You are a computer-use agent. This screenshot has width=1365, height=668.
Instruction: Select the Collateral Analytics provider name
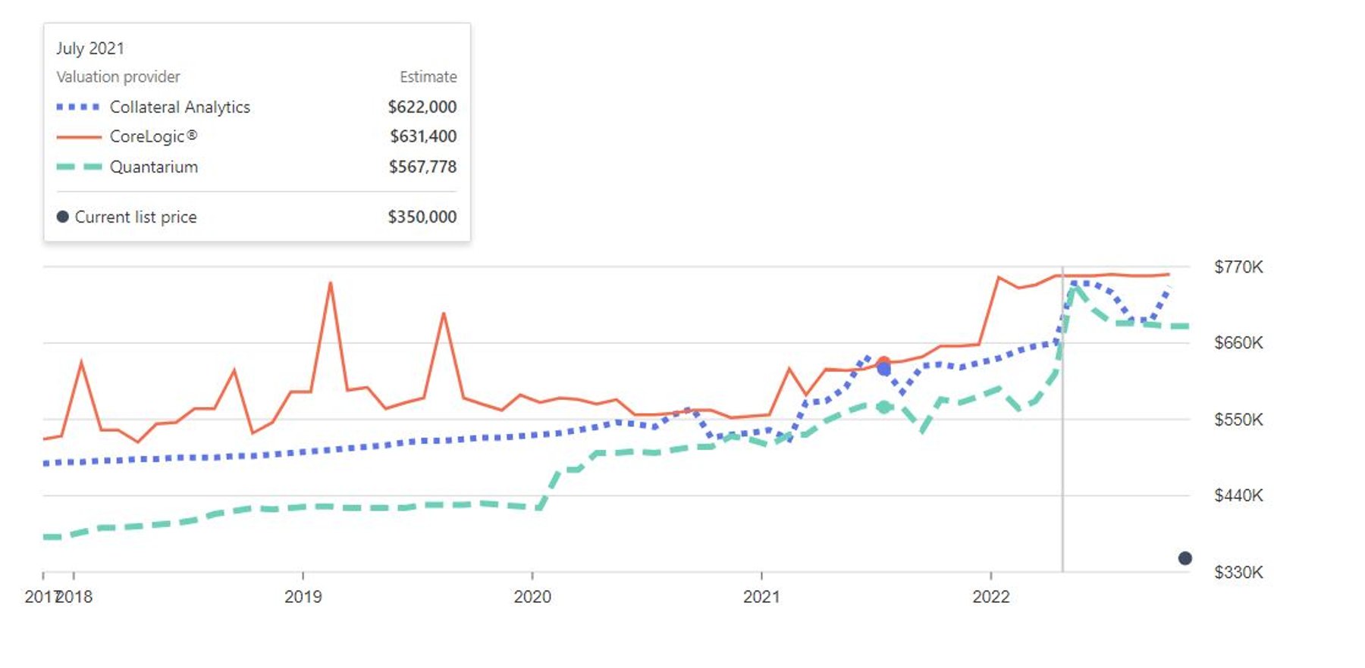(x=180, y=107)
